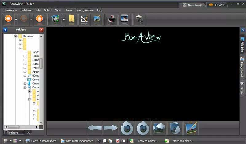
Task: Switch to Thumbnails view mode
Action: 193,5
